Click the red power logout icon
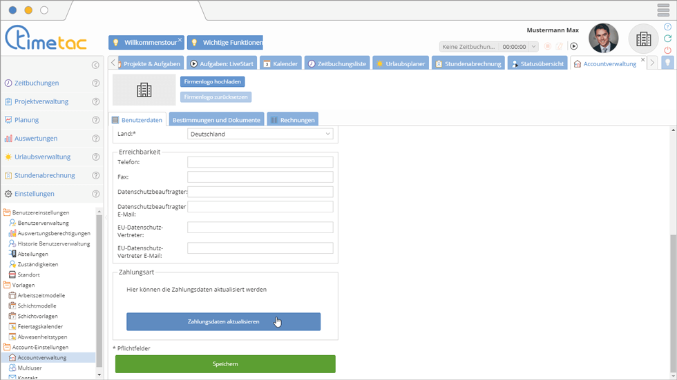 point(667,50)
